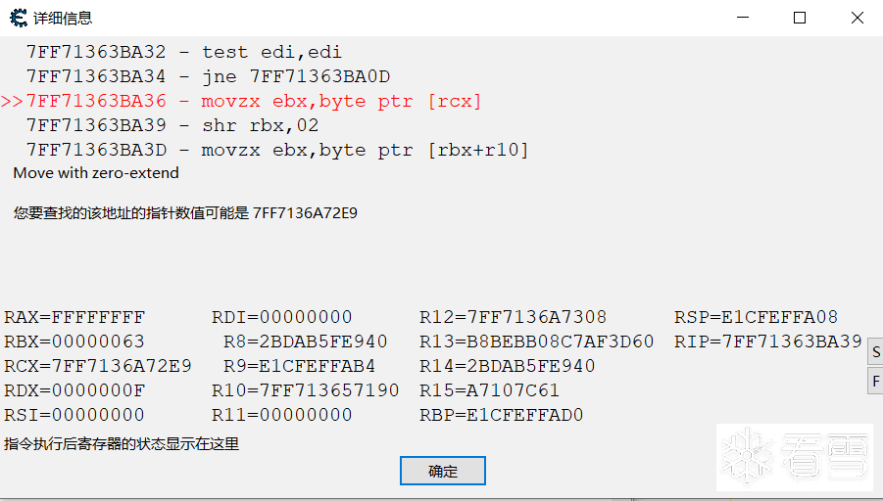Click the 看雪 snowflake logo
This screenshot has height=501, width=883.
tap(795, 456)
